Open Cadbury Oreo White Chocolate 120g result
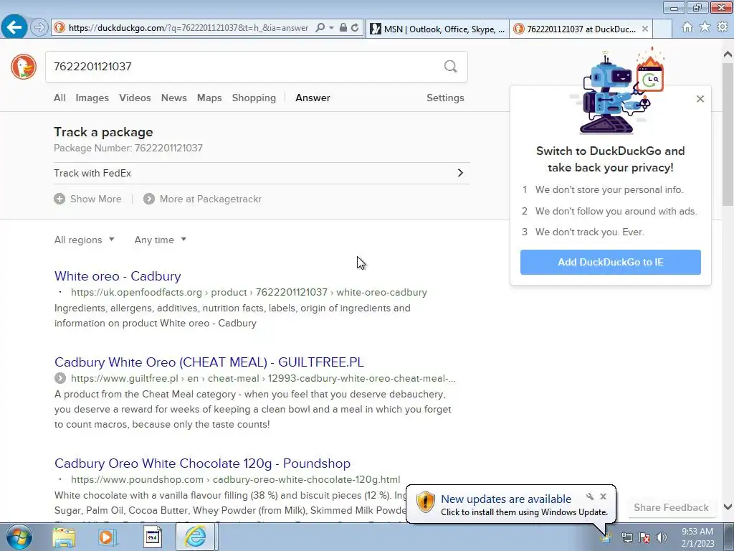This screenshot has width=734, height=551. pyautogui.click(x=202, y=463)
